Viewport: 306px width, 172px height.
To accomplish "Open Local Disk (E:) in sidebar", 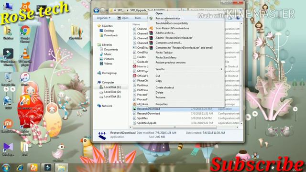I will click(112, 97).
